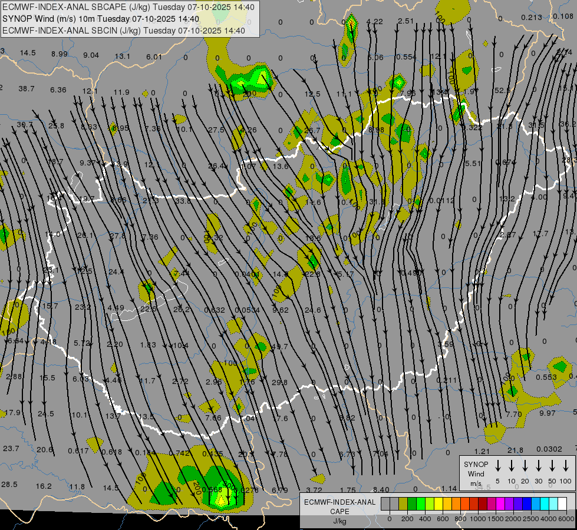
Task: Click the 49.7 value on the map
Action: (280, 346)
